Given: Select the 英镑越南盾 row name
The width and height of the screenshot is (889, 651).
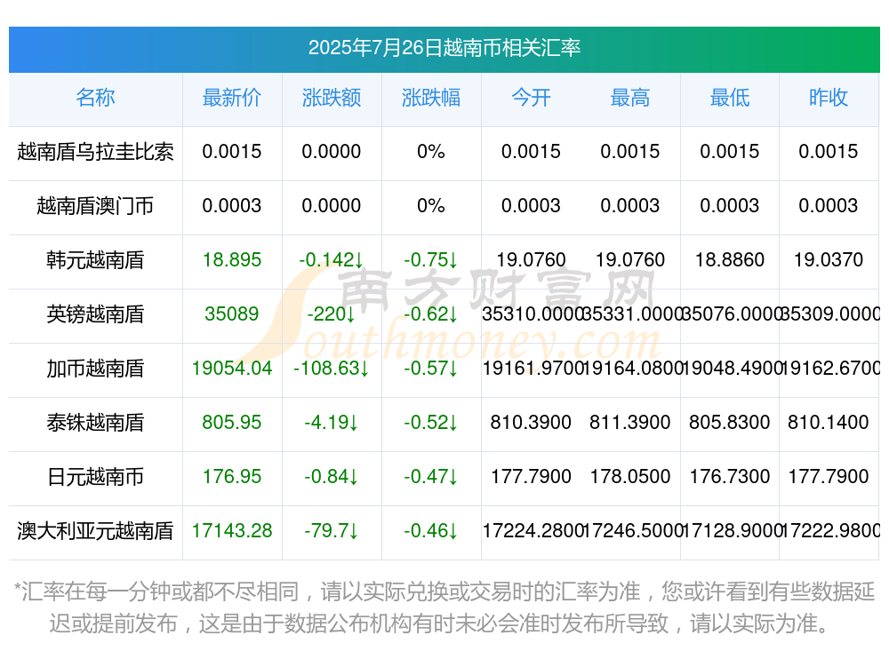Looking at the screenshot, I should point(95,314).
